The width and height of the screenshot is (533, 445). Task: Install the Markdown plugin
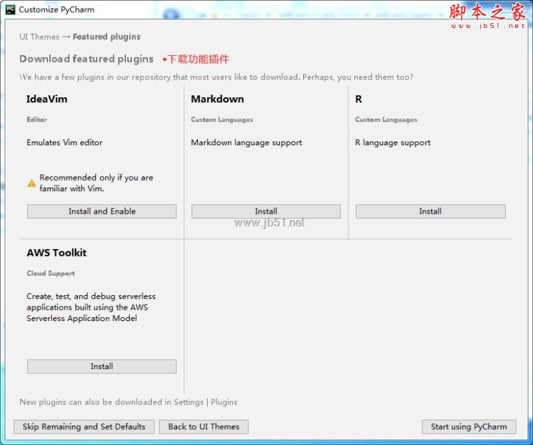point(266,211)
